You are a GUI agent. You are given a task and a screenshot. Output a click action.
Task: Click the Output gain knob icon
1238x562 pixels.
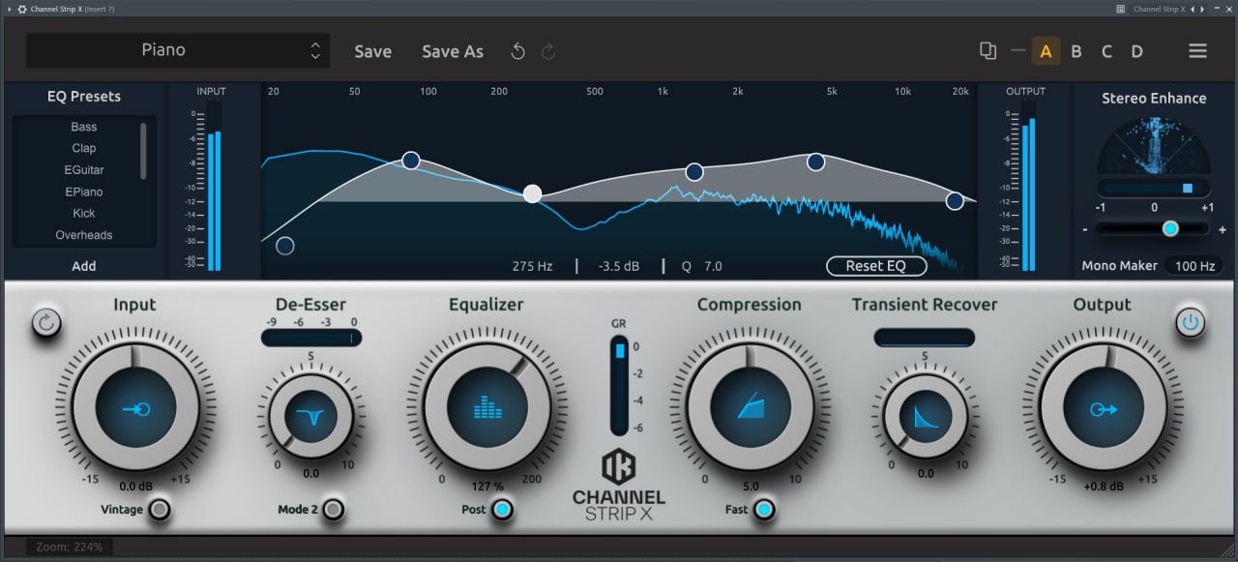(1104, 409)
